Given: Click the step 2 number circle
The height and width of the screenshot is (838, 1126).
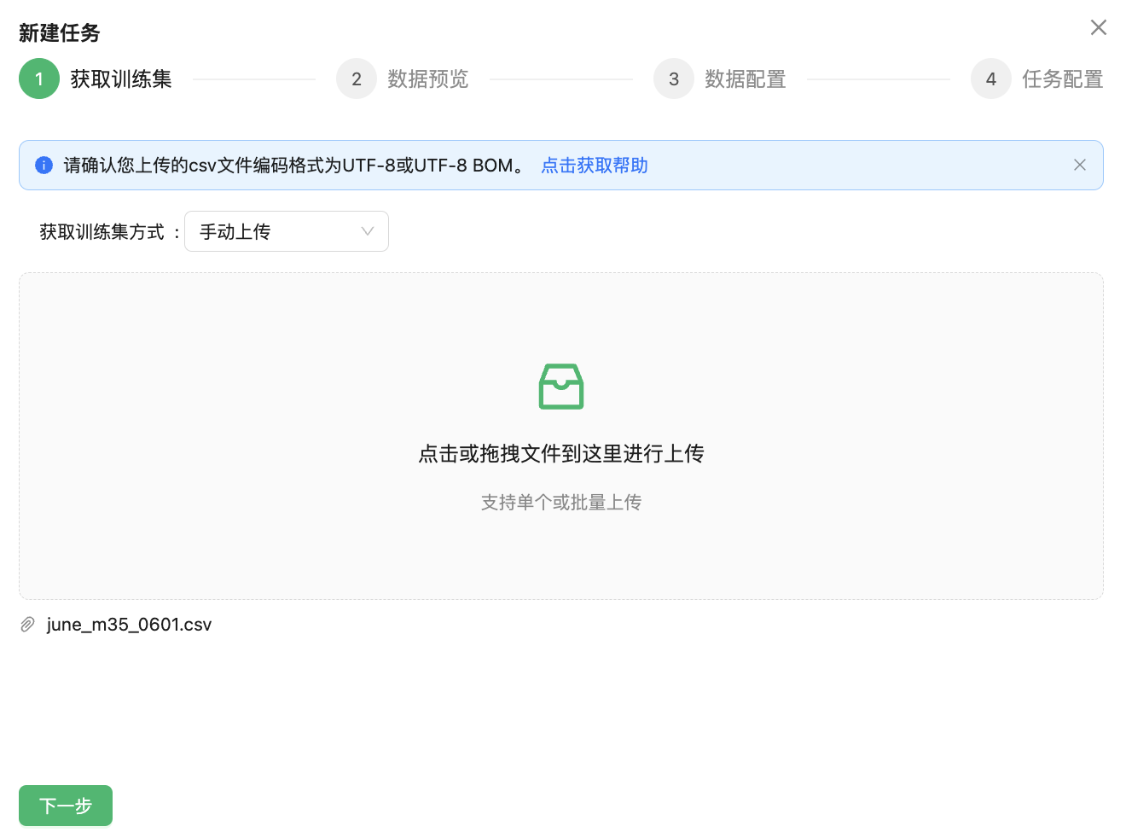Looking at the screenshot, I should [x=357, y=79].
